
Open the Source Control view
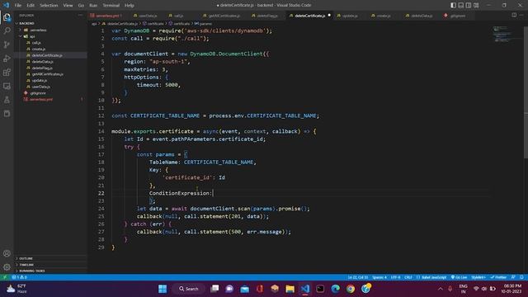[7, 45]
